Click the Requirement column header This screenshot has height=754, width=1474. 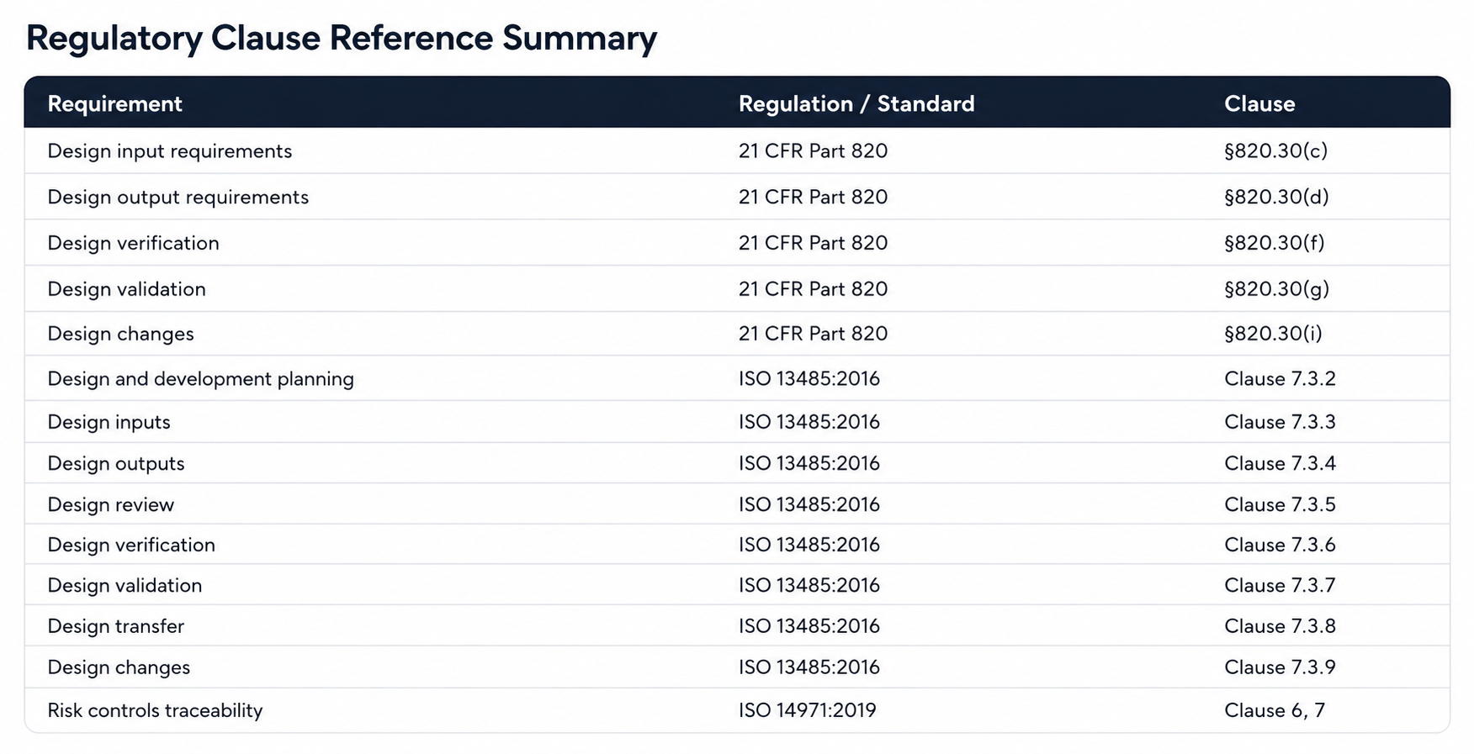click(114, 103)
